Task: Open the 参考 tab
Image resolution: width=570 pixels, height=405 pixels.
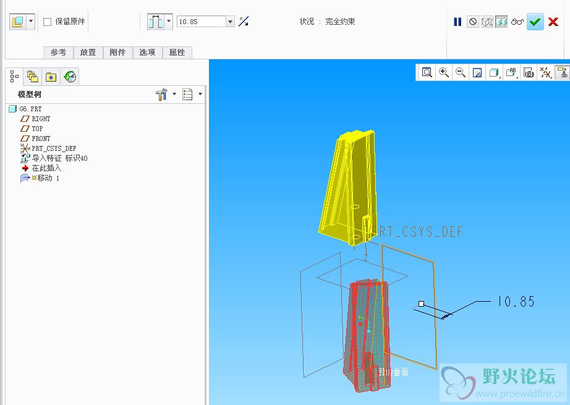Action: point(59,53)
